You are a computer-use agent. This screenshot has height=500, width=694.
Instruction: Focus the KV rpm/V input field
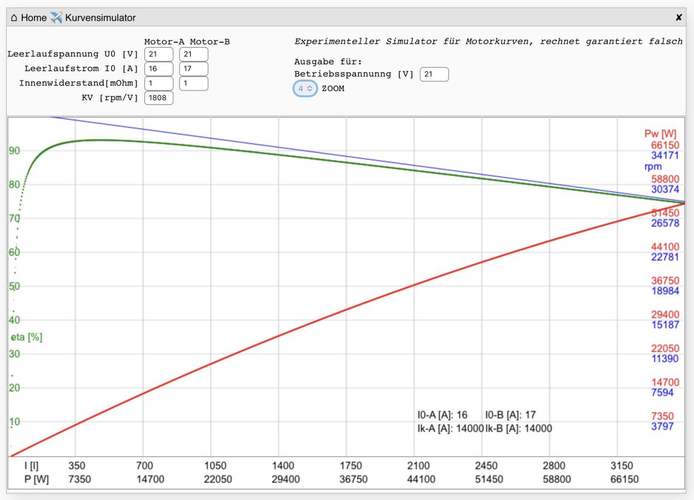[x=158, y=98]
